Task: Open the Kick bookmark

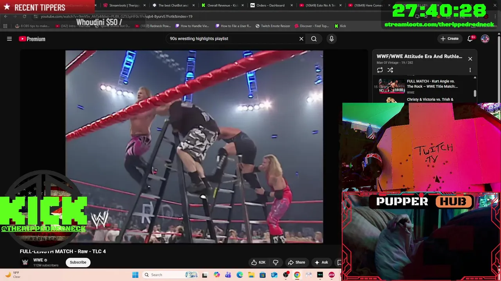Action: tap(340, 26)
